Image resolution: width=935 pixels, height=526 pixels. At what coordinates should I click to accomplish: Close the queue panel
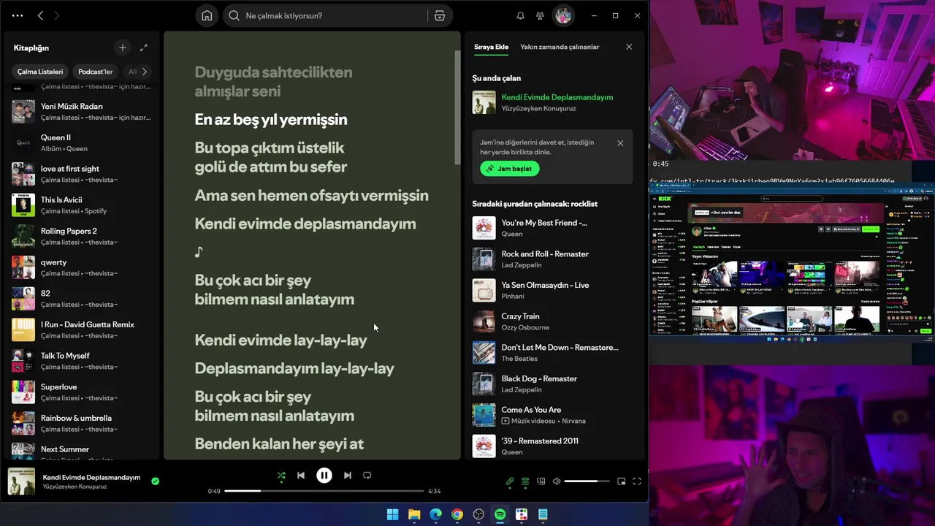coord(629,47)
